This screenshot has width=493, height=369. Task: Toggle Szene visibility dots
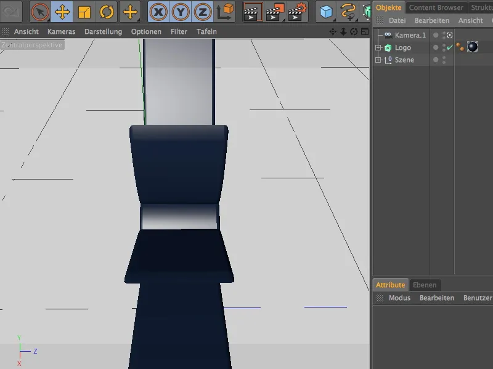[x=444, y=60]
